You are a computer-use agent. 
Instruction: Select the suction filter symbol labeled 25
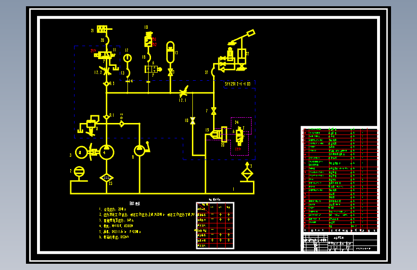coord(106,178)
